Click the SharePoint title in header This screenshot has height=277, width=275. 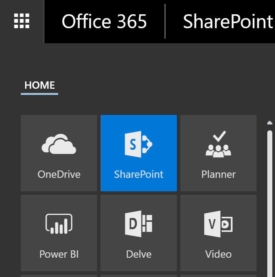click(x=228, y=22)
